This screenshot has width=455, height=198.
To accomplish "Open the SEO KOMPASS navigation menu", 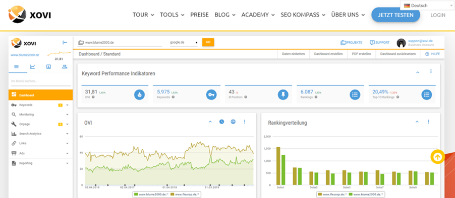I will tap(303, 15).
